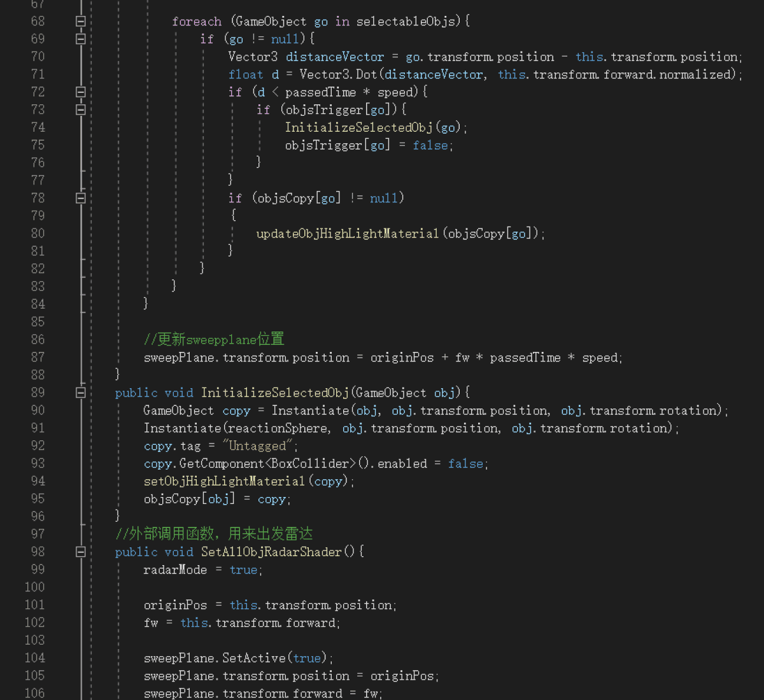Click sweepPlane.transform.position on line 105

click(x=246, y=676)
